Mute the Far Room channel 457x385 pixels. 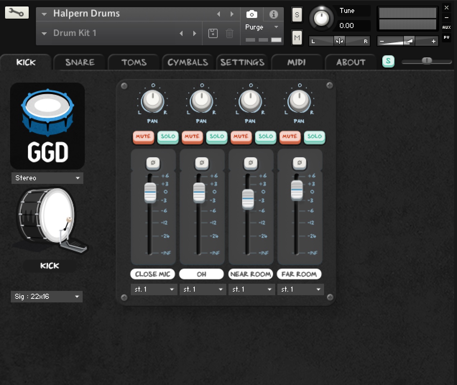point(290,137)
